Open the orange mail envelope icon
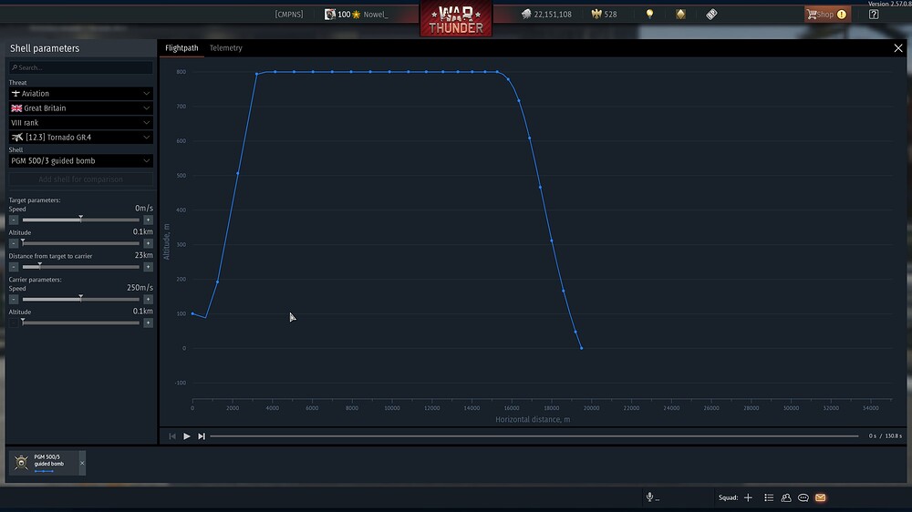The width and height of the screenshot is (912, 512). pyautogui.click(x=821, y=497)
